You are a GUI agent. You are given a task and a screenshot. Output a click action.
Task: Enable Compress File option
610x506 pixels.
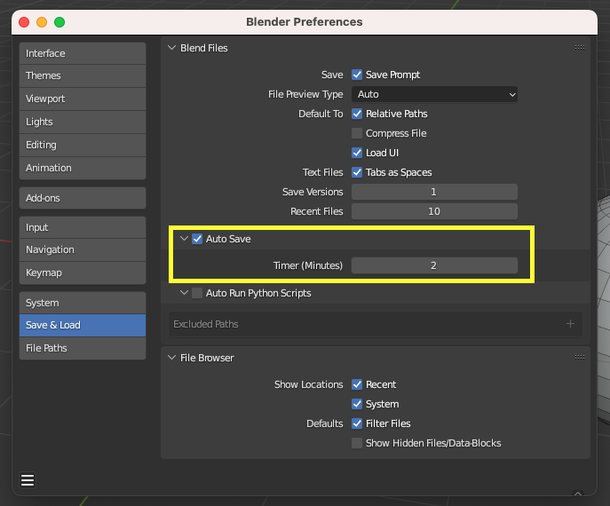(357, 133)
